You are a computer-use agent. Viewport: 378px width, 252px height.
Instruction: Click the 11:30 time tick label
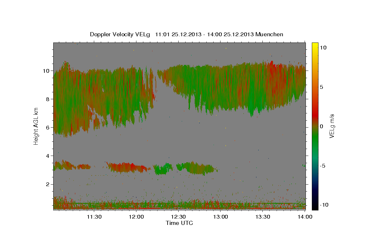[94, 217]
